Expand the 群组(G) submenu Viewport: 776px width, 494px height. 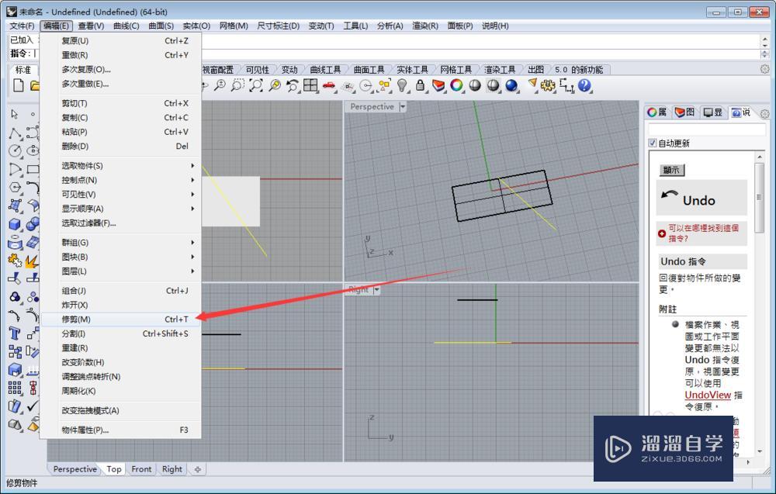click(x=121, y=242)
